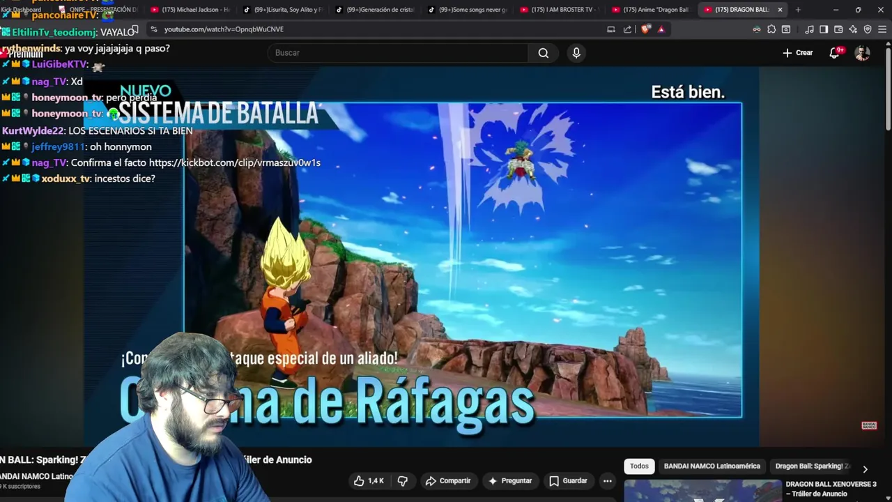Open YouTube notifications bell
Screen dimensions: 892x502
point(835,53)
